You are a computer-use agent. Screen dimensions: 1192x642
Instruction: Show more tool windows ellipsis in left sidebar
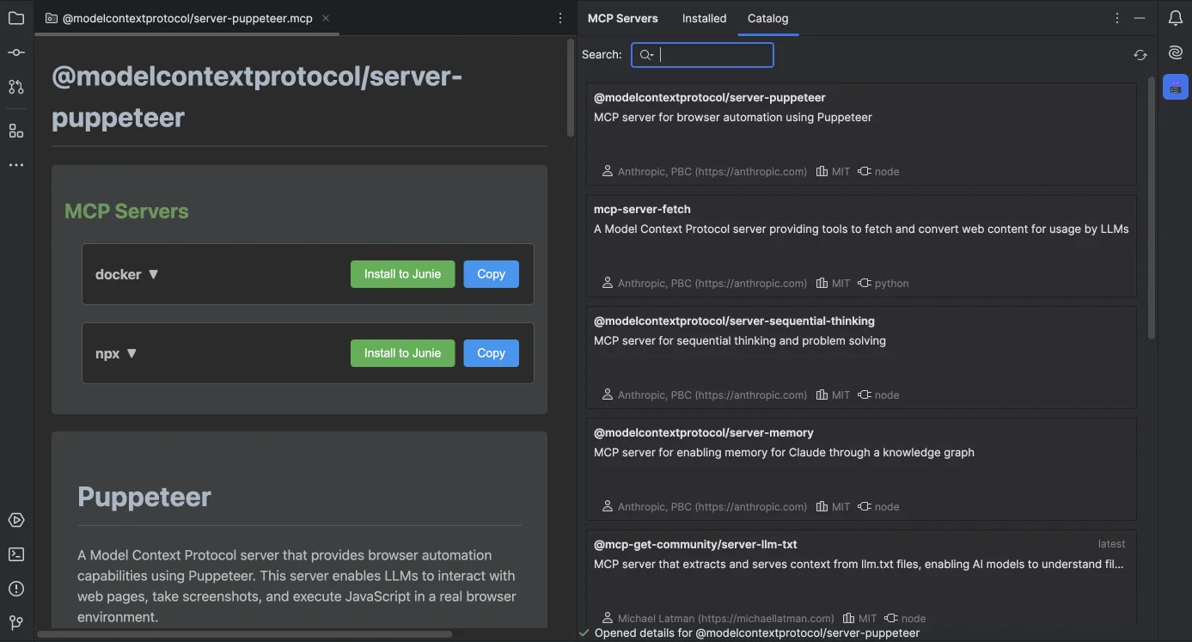click(x=16, y=165)
